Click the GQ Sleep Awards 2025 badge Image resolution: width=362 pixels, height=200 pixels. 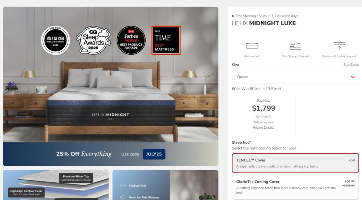pos(93,40)
